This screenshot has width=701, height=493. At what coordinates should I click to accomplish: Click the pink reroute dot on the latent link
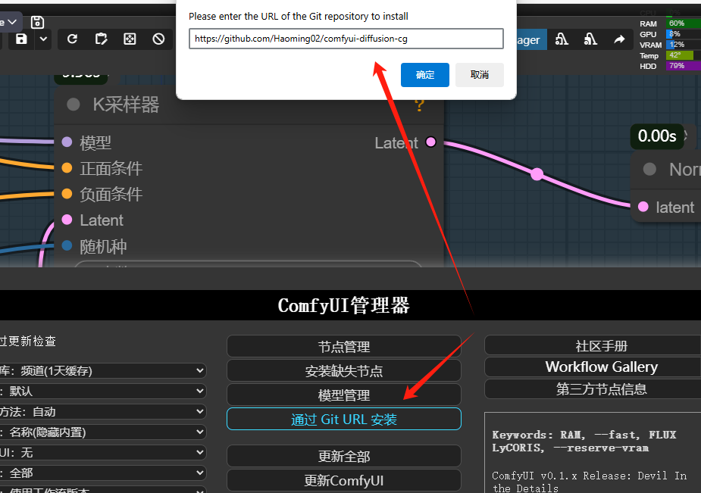537,174
